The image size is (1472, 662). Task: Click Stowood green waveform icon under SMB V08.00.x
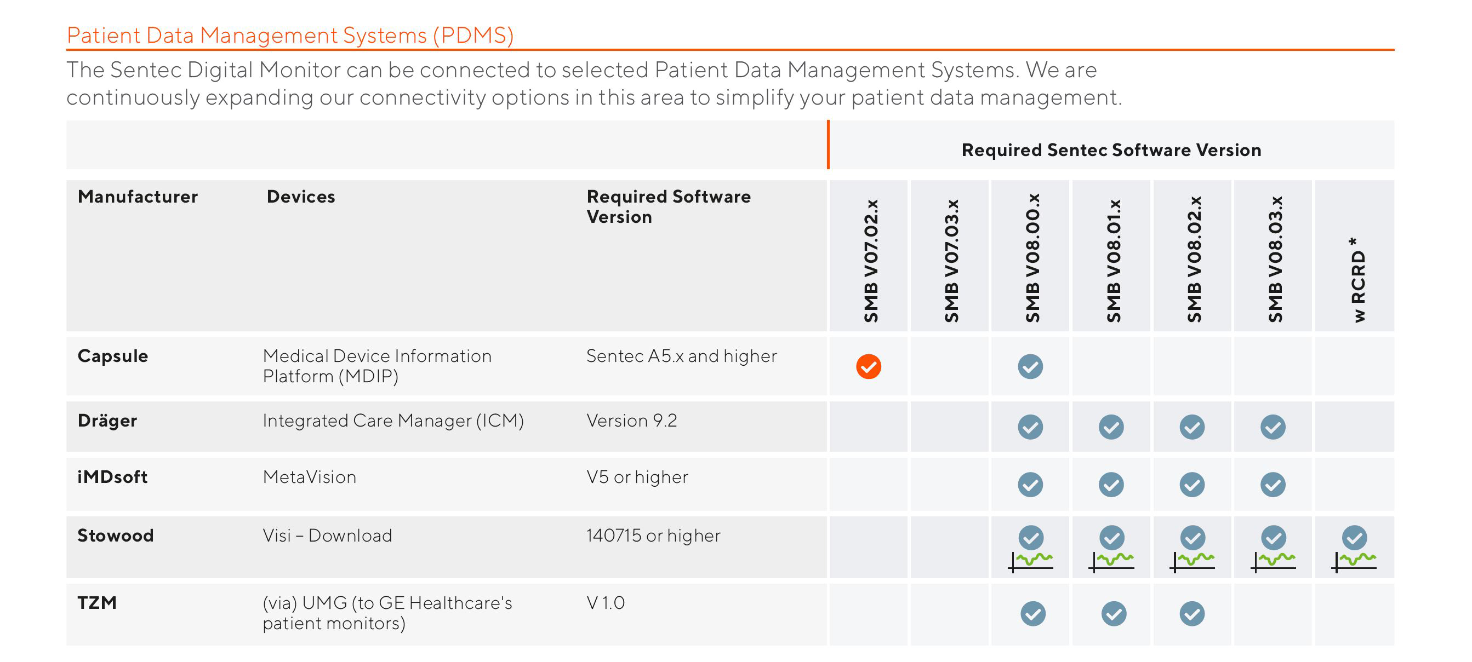click(1030, 562)
